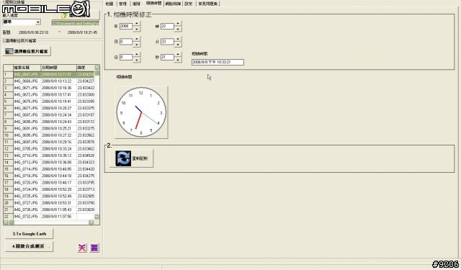461x270 pixels.
Task: Click the red 关 icon below the file list
Action: click(x=82, y=248)
